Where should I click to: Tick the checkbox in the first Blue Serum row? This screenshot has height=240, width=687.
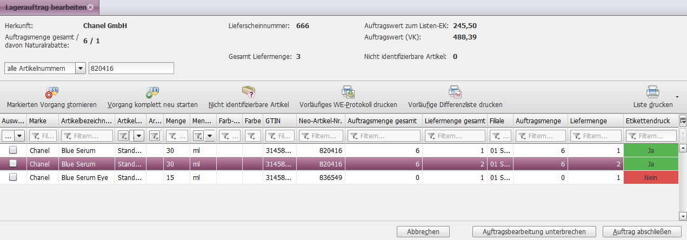click(13, 150)
